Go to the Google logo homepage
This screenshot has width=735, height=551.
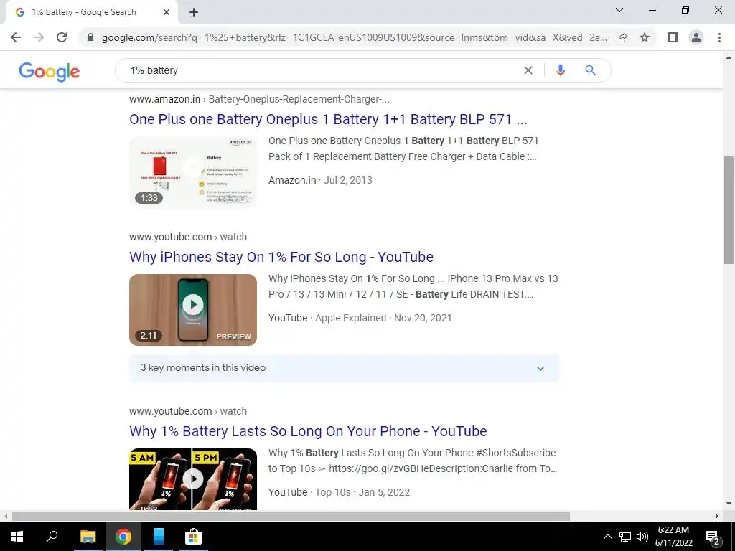[x=50, y=72]
